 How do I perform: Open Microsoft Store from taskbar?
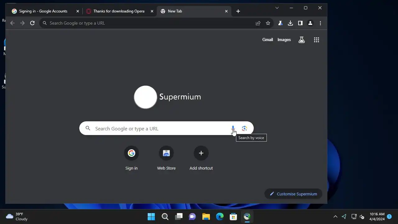coord(234,217)
